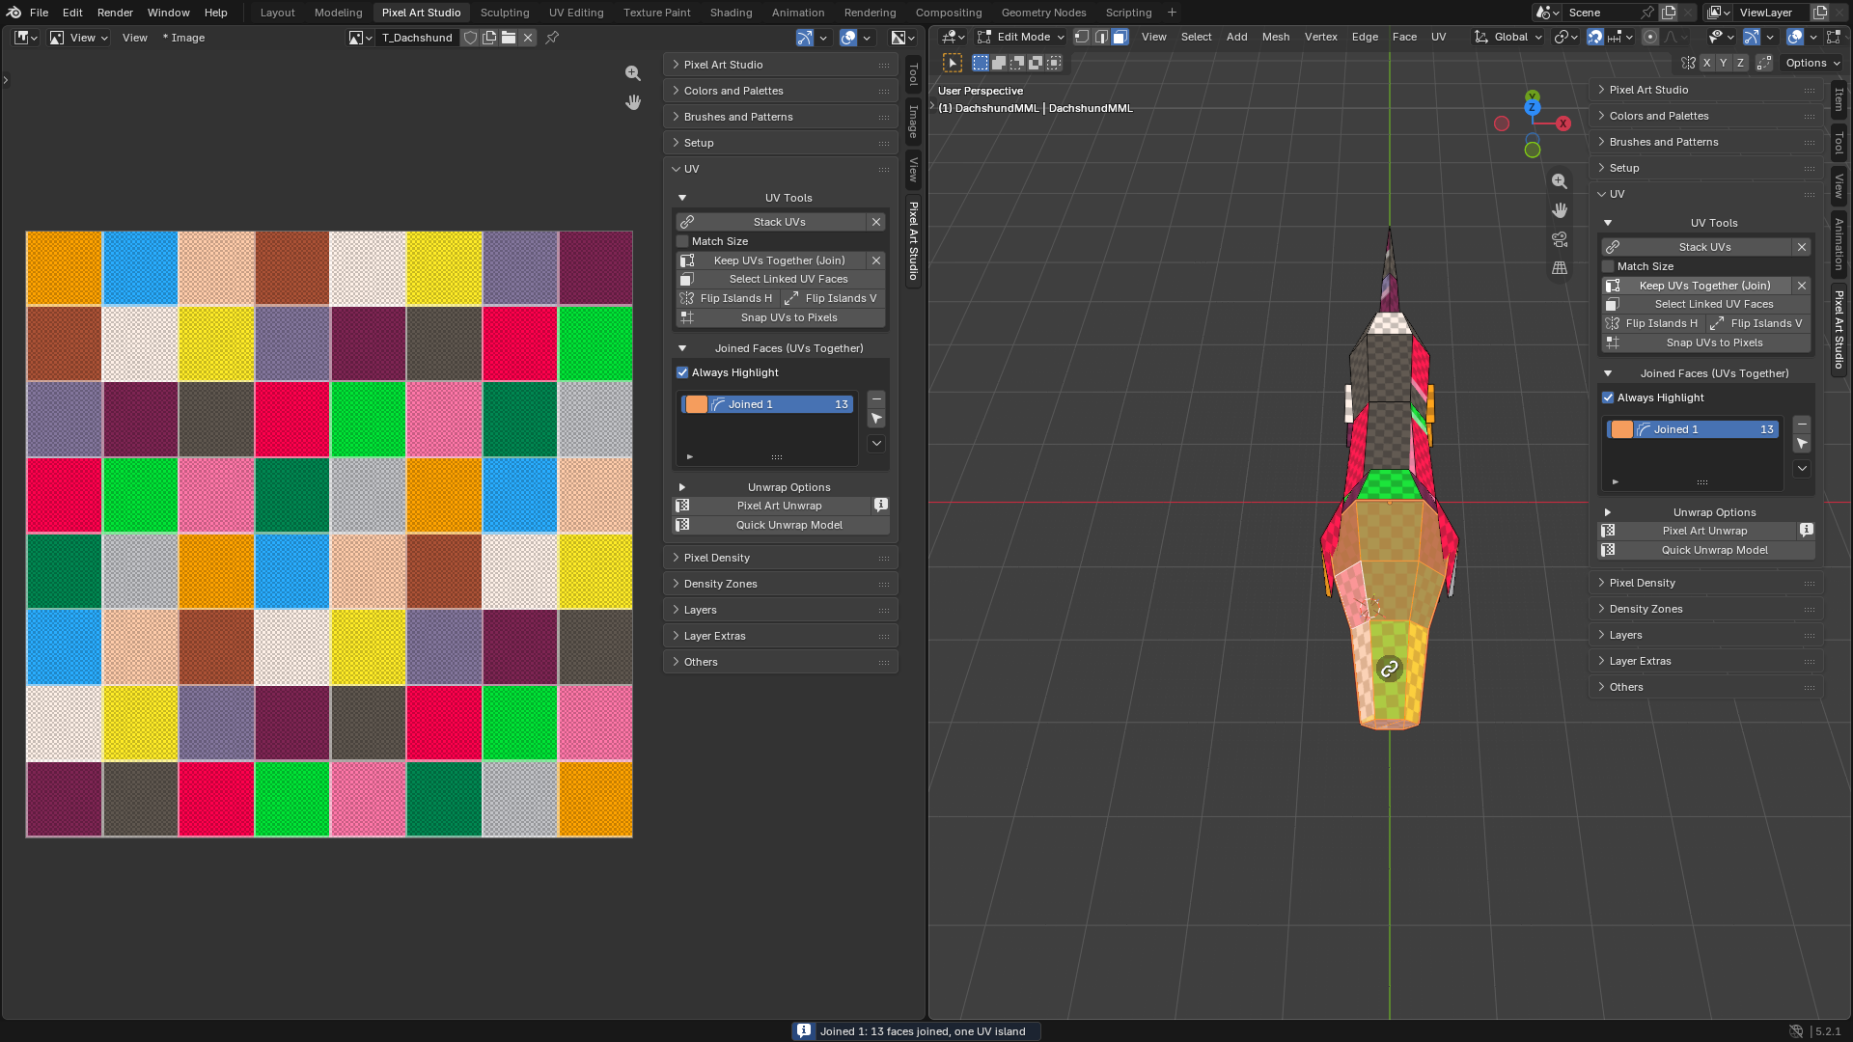Screen dimensions: 1853x1042
Task: Switch orthographic/perspective grid icon in viewport
Action: 1560,268
